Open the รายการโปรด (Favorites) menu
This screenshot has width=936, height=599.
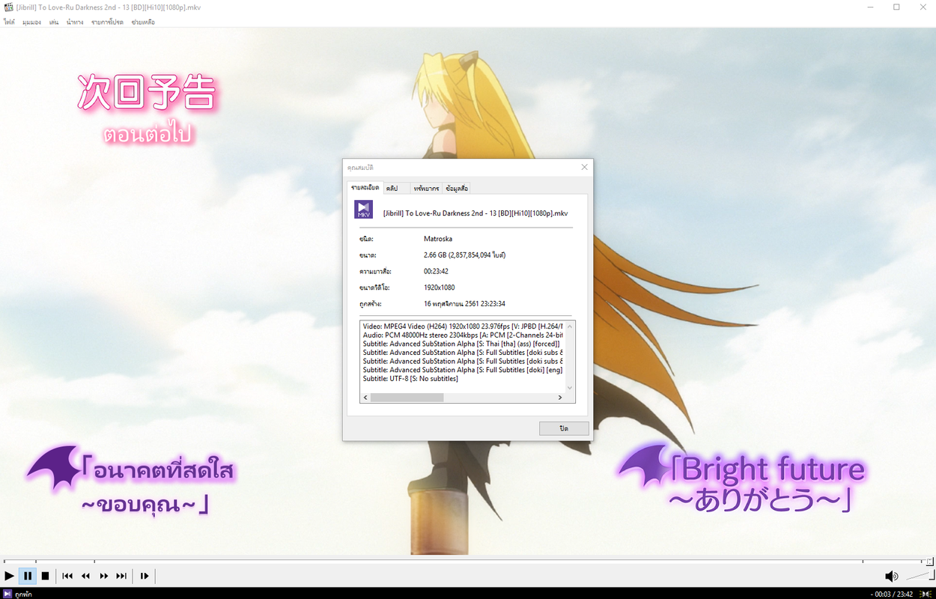click(x=107, y=22)
